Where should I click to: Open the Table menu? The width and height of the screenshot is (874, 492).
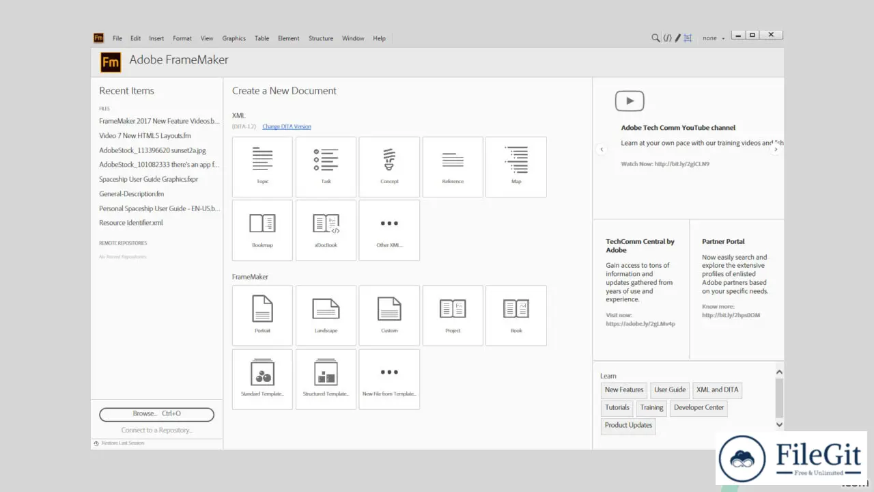[x=262, y=38]
